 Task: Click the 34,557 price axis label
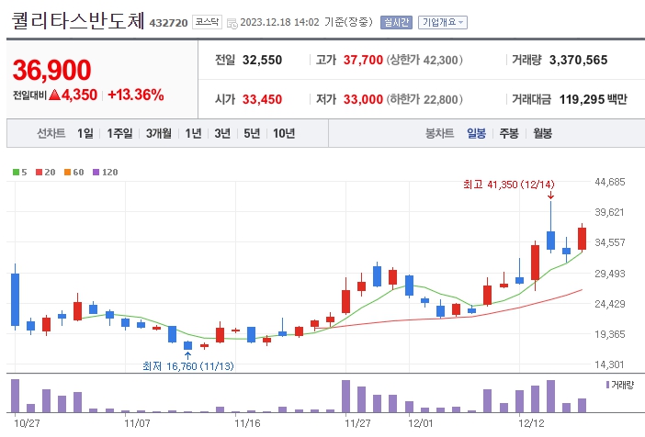[x=609, y=242]
